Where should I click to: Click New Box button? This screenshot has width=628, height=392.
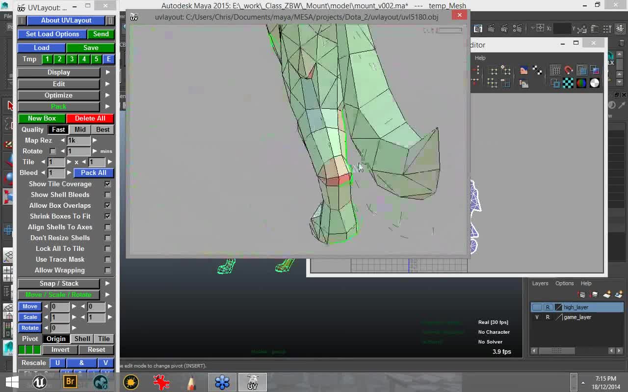click(42, 118)
